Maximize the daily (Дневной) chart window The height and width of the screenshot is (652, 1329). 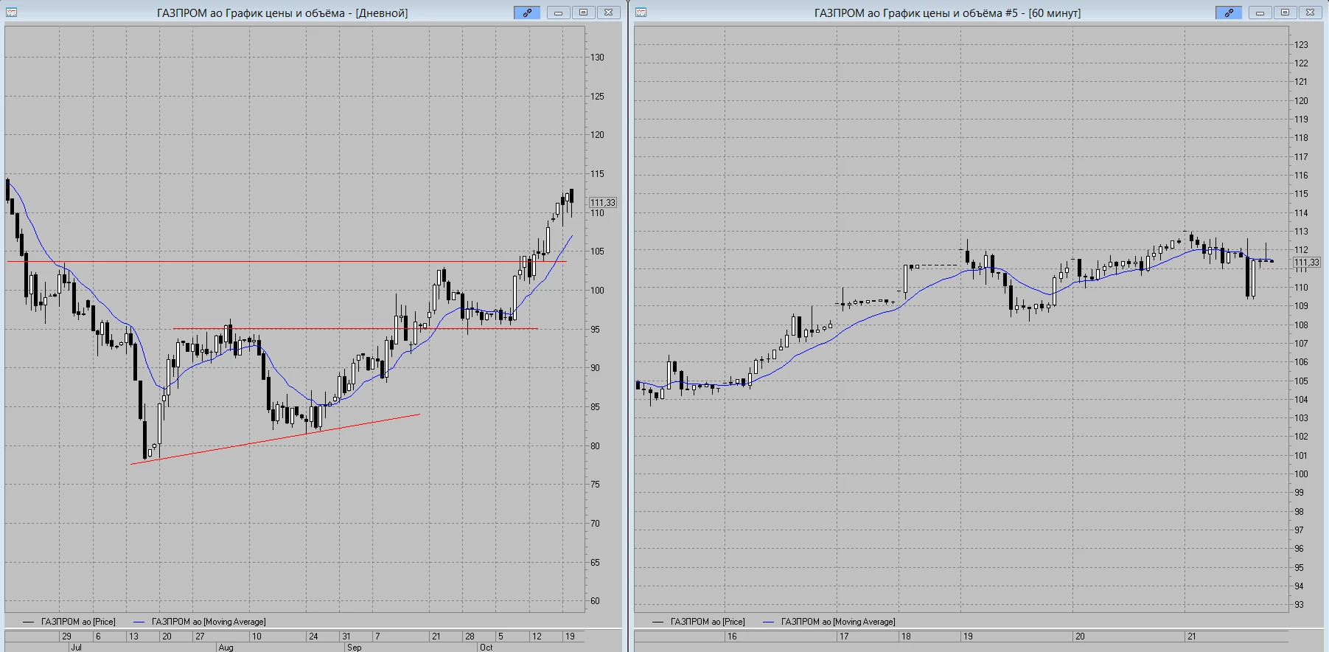point(583,13)
